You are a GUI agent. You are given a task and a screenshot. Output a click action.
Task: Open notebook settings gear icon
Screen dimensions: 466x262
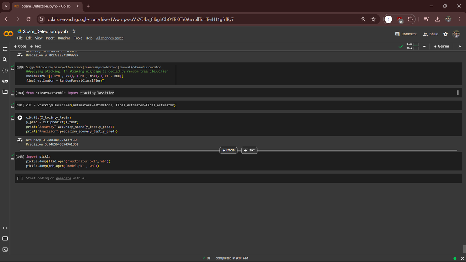(x=445, y=34)
